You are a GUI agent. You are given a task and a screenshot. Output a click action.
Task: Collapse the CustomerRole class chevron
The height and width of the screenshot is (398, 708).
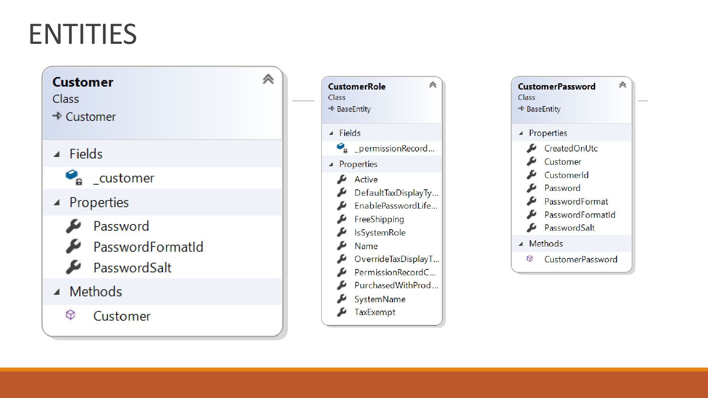pos(433,85)
